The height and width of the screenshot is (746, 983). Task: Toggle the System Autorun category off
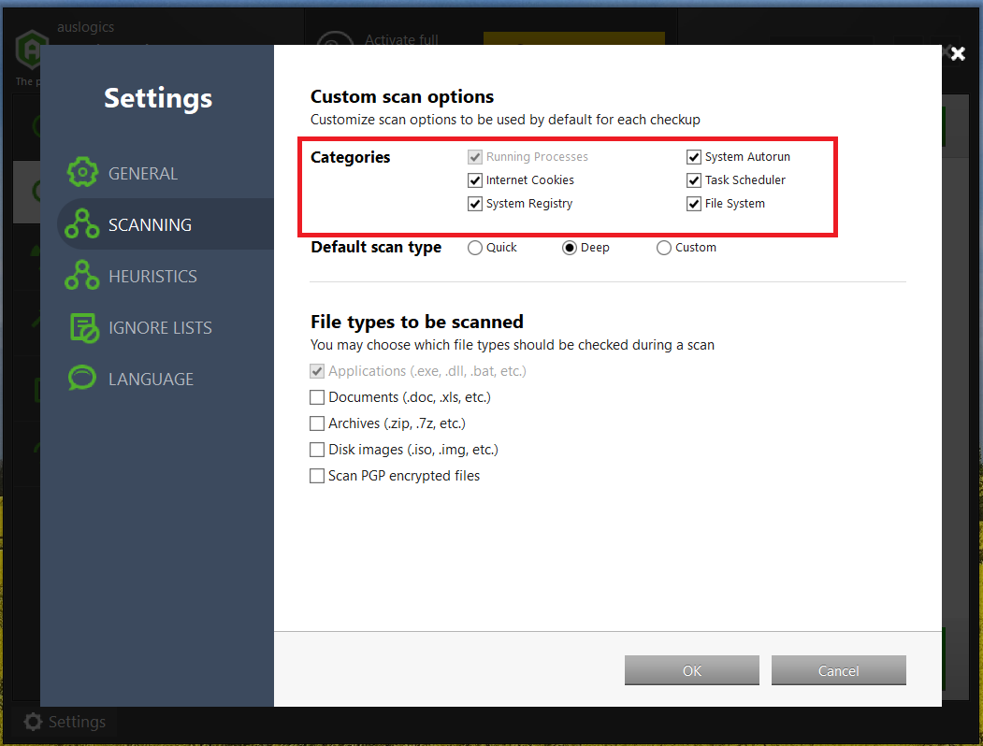(694, 156)
